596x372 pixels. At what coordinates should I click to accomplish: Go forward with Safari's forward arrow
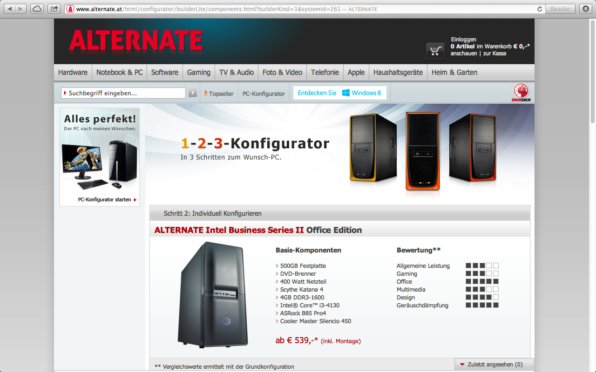point(21,9)
